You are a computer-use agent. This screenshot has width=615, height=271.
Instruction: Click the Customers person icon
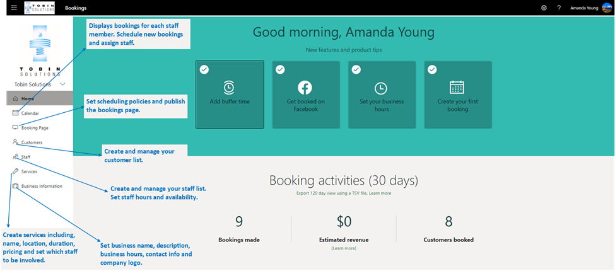tap(16, 142)
